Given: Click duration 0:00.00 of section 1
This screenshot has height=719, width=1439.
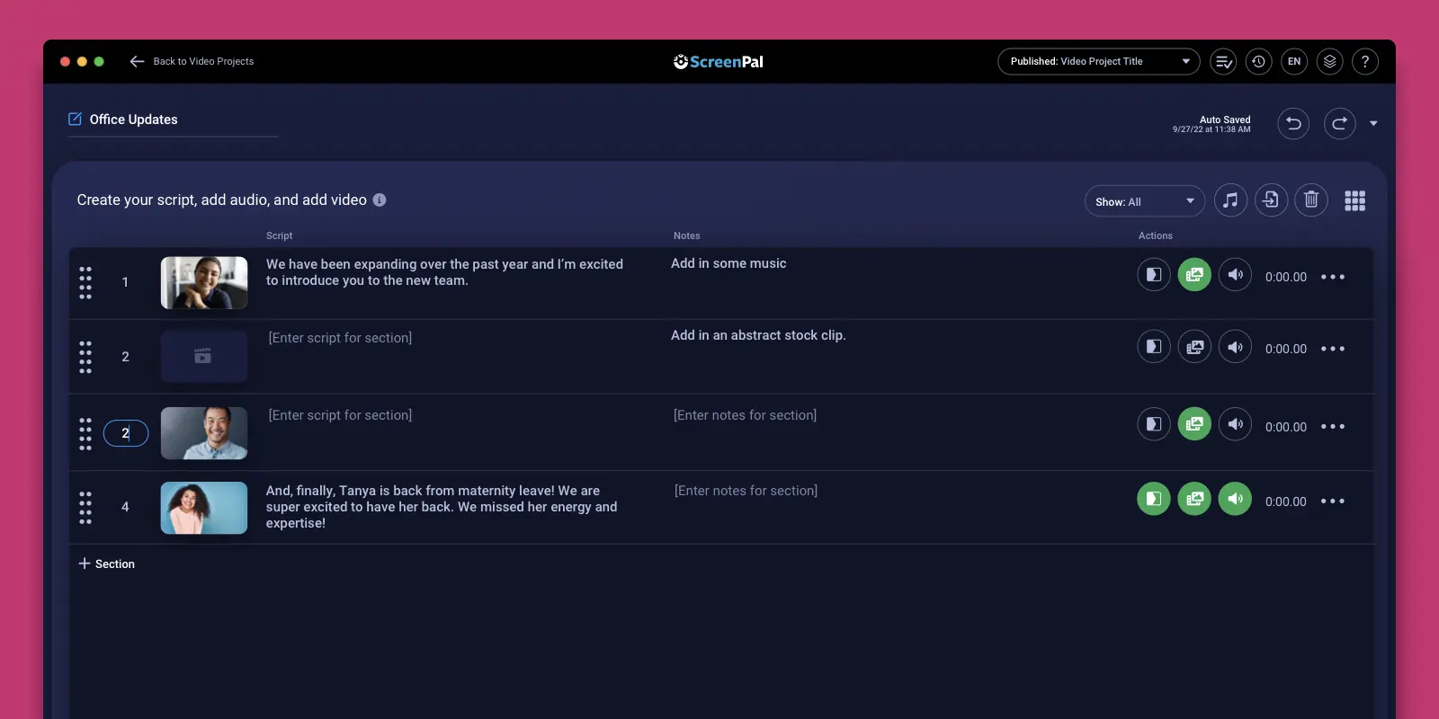Looking at the screenshot, I should pyautogui.click(x=1286, y=277).
